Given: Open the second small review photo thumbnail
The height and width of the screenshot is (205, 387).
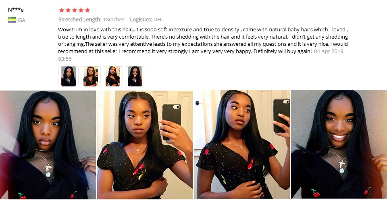Looking at the screenshot, I should 91,76.
